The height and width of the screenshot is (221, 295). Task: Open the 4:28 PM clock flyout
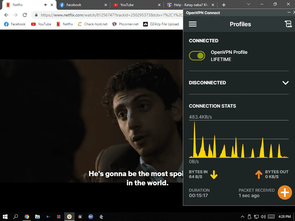point(284,217)
